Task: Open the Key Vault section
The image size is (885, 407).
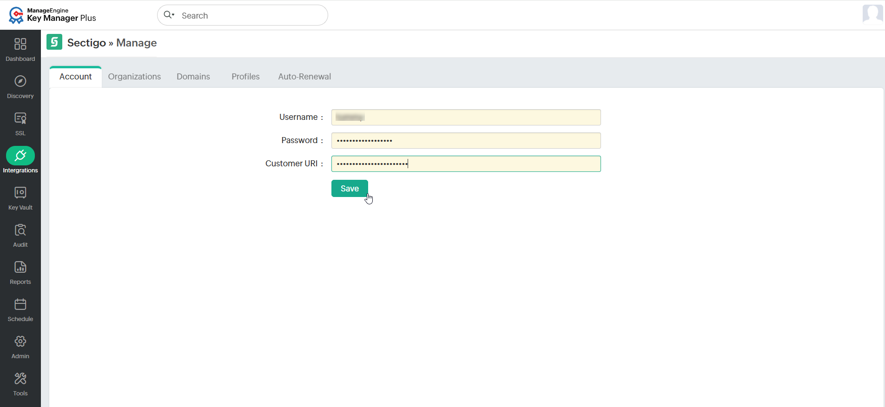Action: click(x=20, y=198)
